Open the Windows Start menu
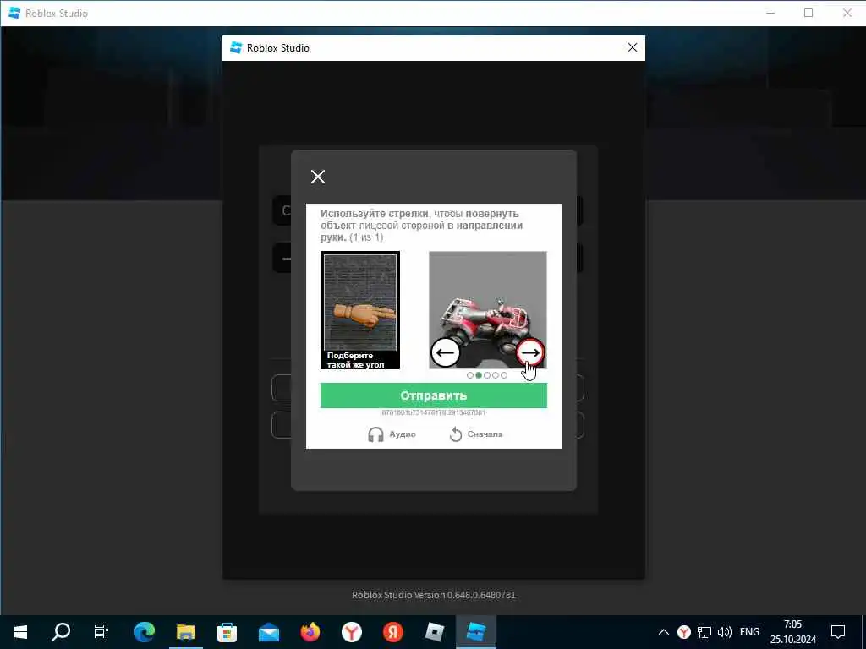866x649 pixels. tap(20, 632)
